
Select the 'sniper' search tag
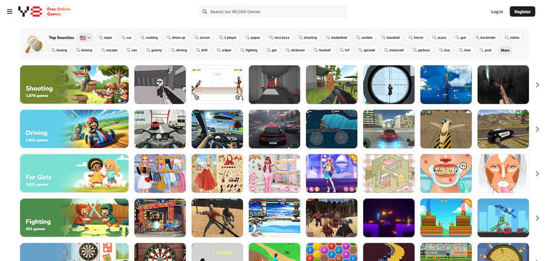[224, 50]
